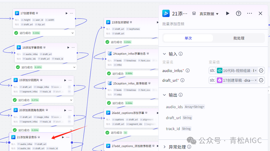Click the code icon of node 24caption_infos字幕信息
The width and height of the screenshot is (270, 151).
tap(110, 53)
